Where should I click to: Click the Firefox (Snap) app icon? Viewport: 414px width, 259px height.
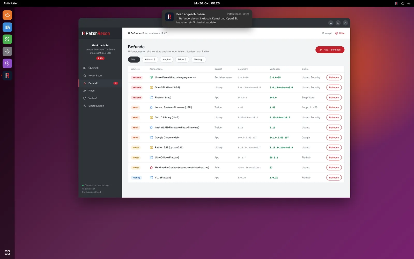click(151, 98)
